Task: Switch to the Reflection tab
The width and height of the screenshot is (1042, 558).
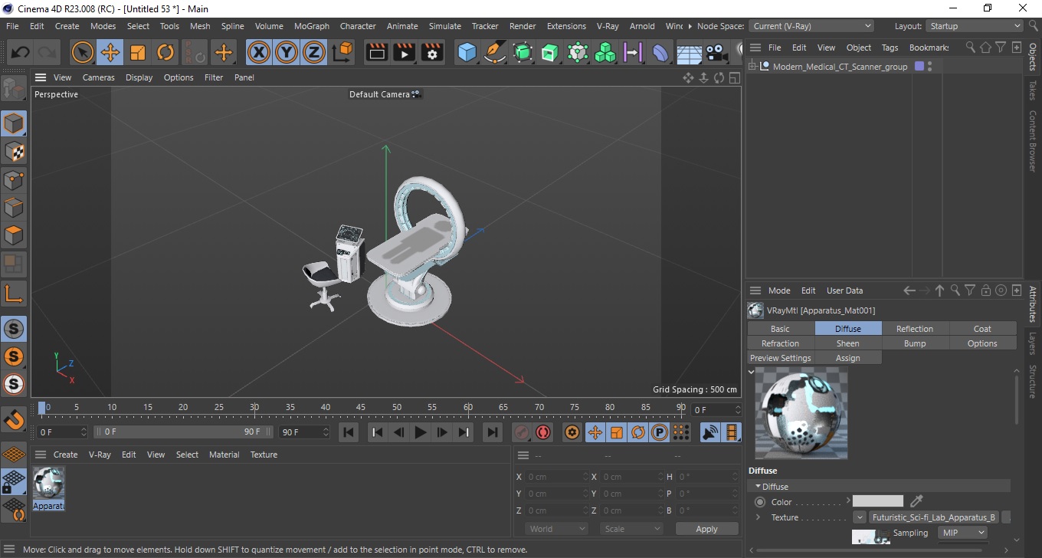Action: [x=915, y=329]
